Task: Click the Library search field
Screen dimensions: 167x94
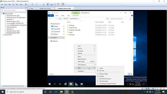Action: [x=14, y=10]
